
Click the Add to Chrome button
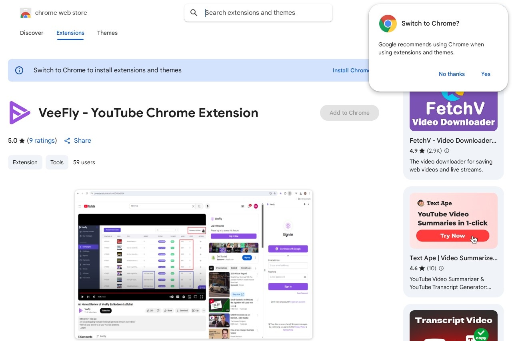(350, 113)
